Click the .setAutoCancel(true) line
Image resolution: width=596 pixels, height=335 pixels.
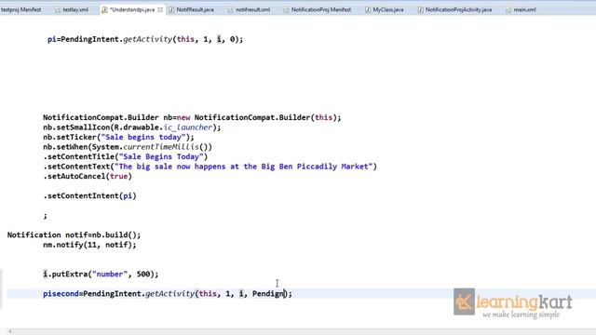(x=88, y=176)
